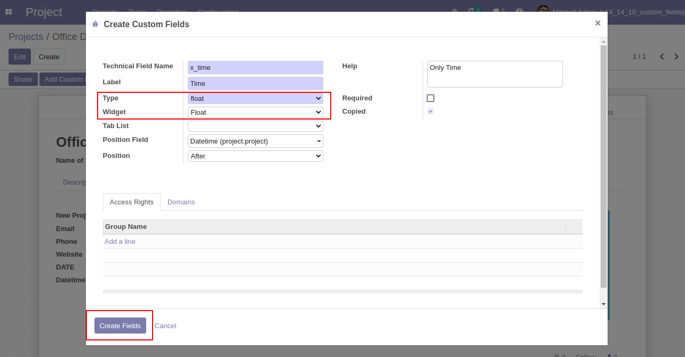The image size is (685, 357).
Task: Click the Create button in the background form
Action: 49,57
